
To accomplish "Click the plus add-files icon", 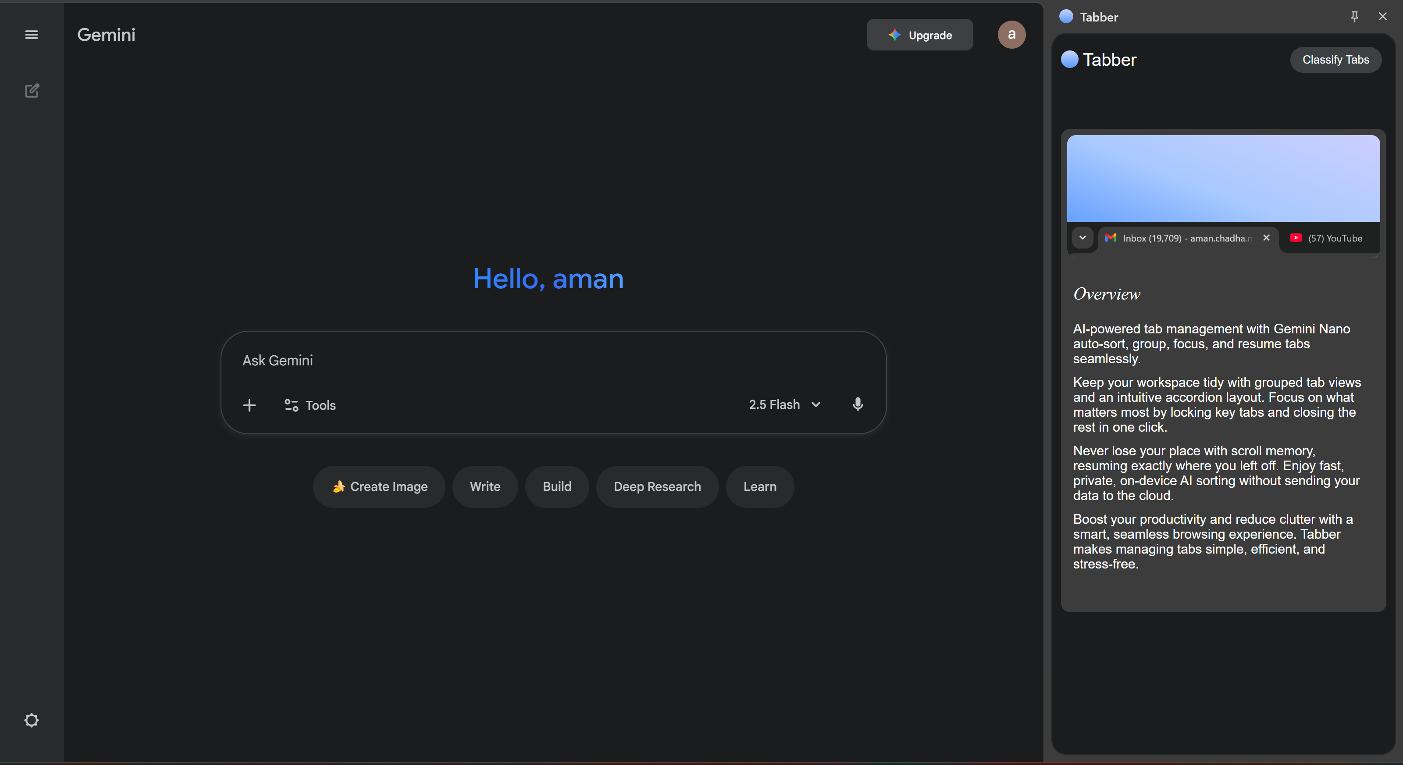I will point(249,405).
